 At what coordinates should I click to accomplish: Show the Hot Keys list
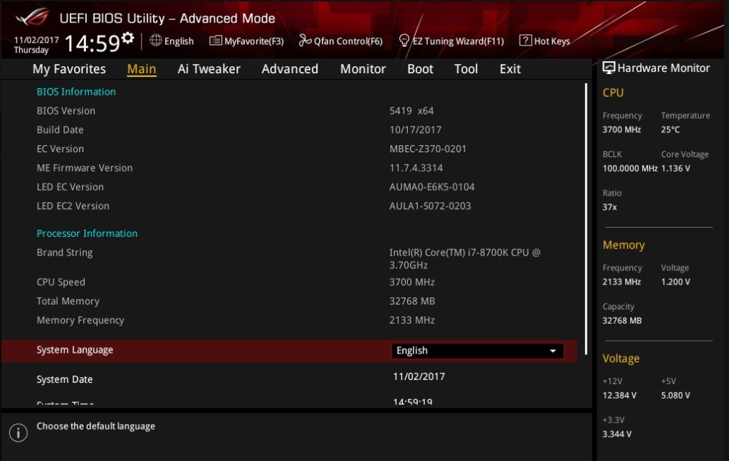545,41
